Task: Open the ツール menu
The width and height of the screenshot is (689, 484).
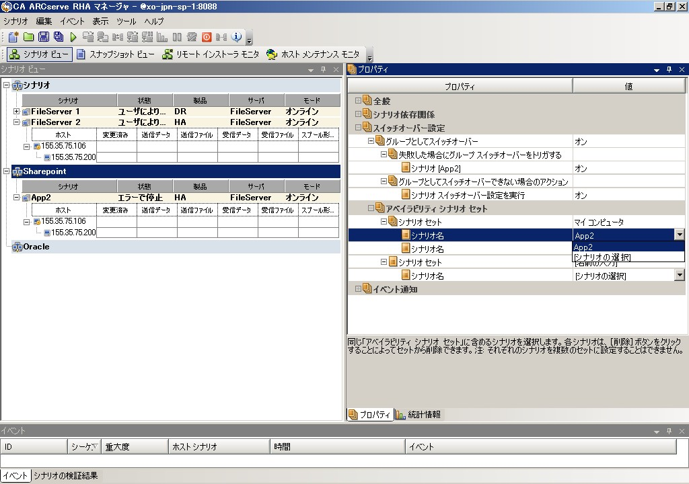Action: coord(126,22)
